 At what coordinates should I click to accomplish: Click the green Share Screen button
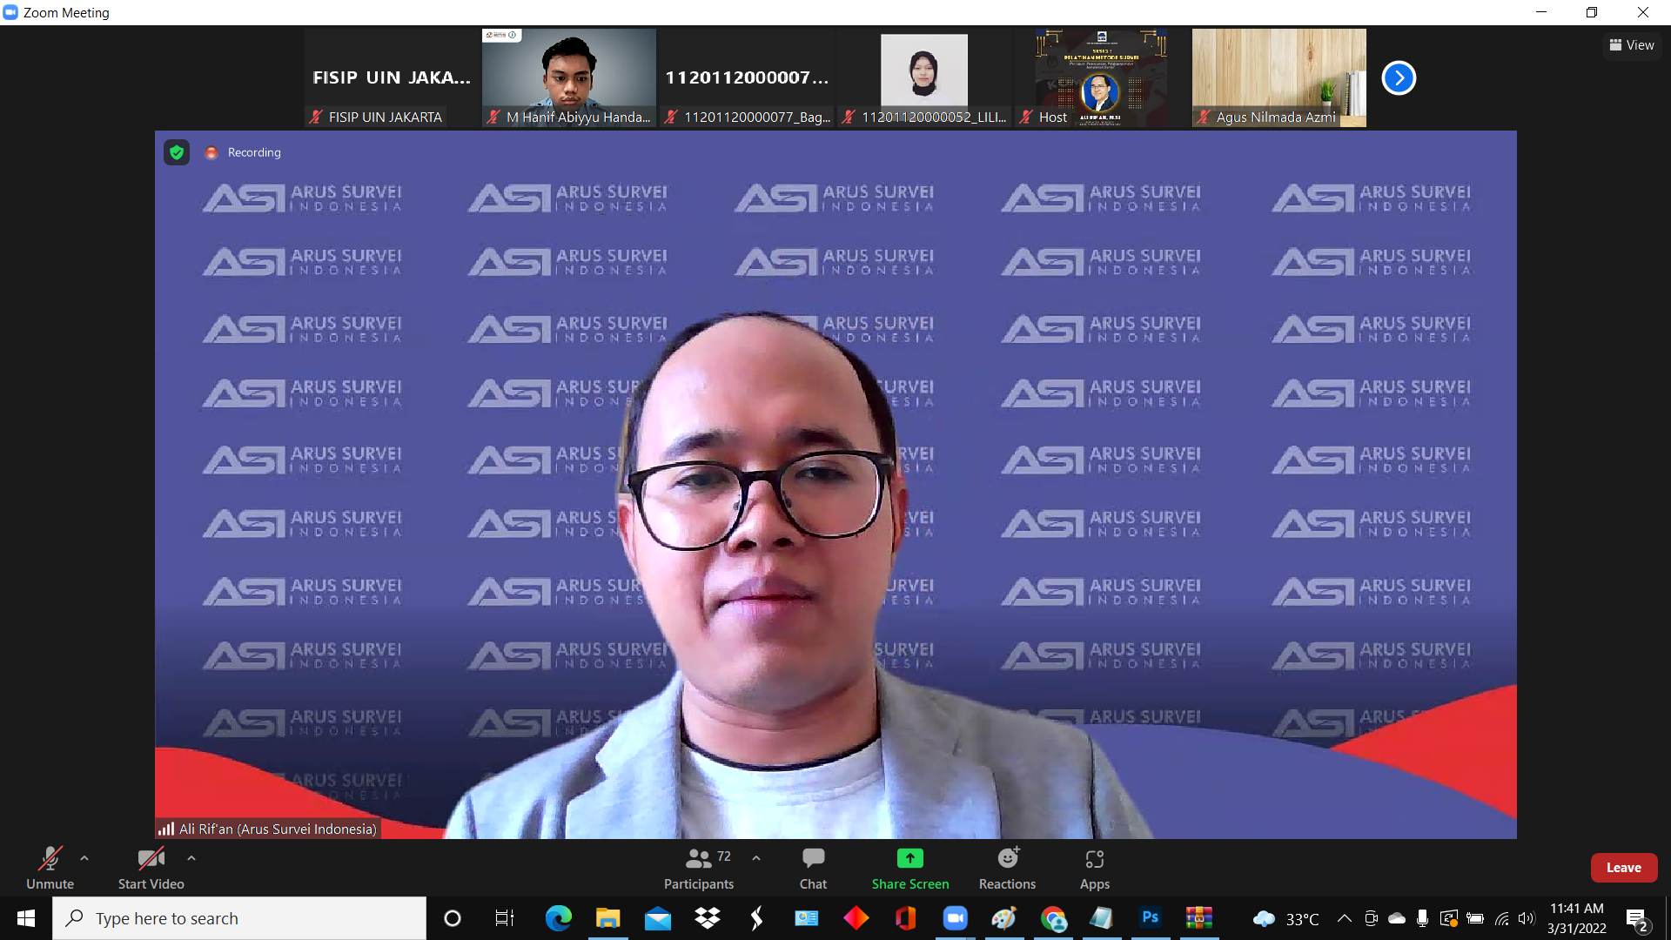click(x=910, y=868)
